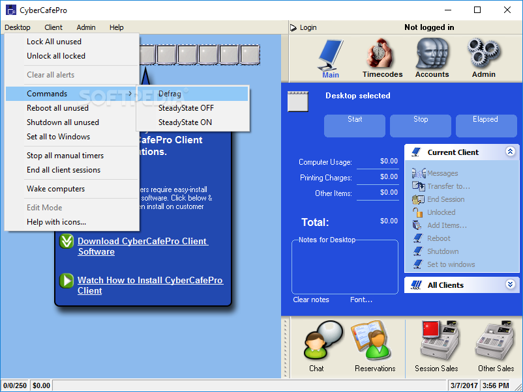Click the green download arrow icon
This screenshot has width=523, height=392.
click(67, 241)
